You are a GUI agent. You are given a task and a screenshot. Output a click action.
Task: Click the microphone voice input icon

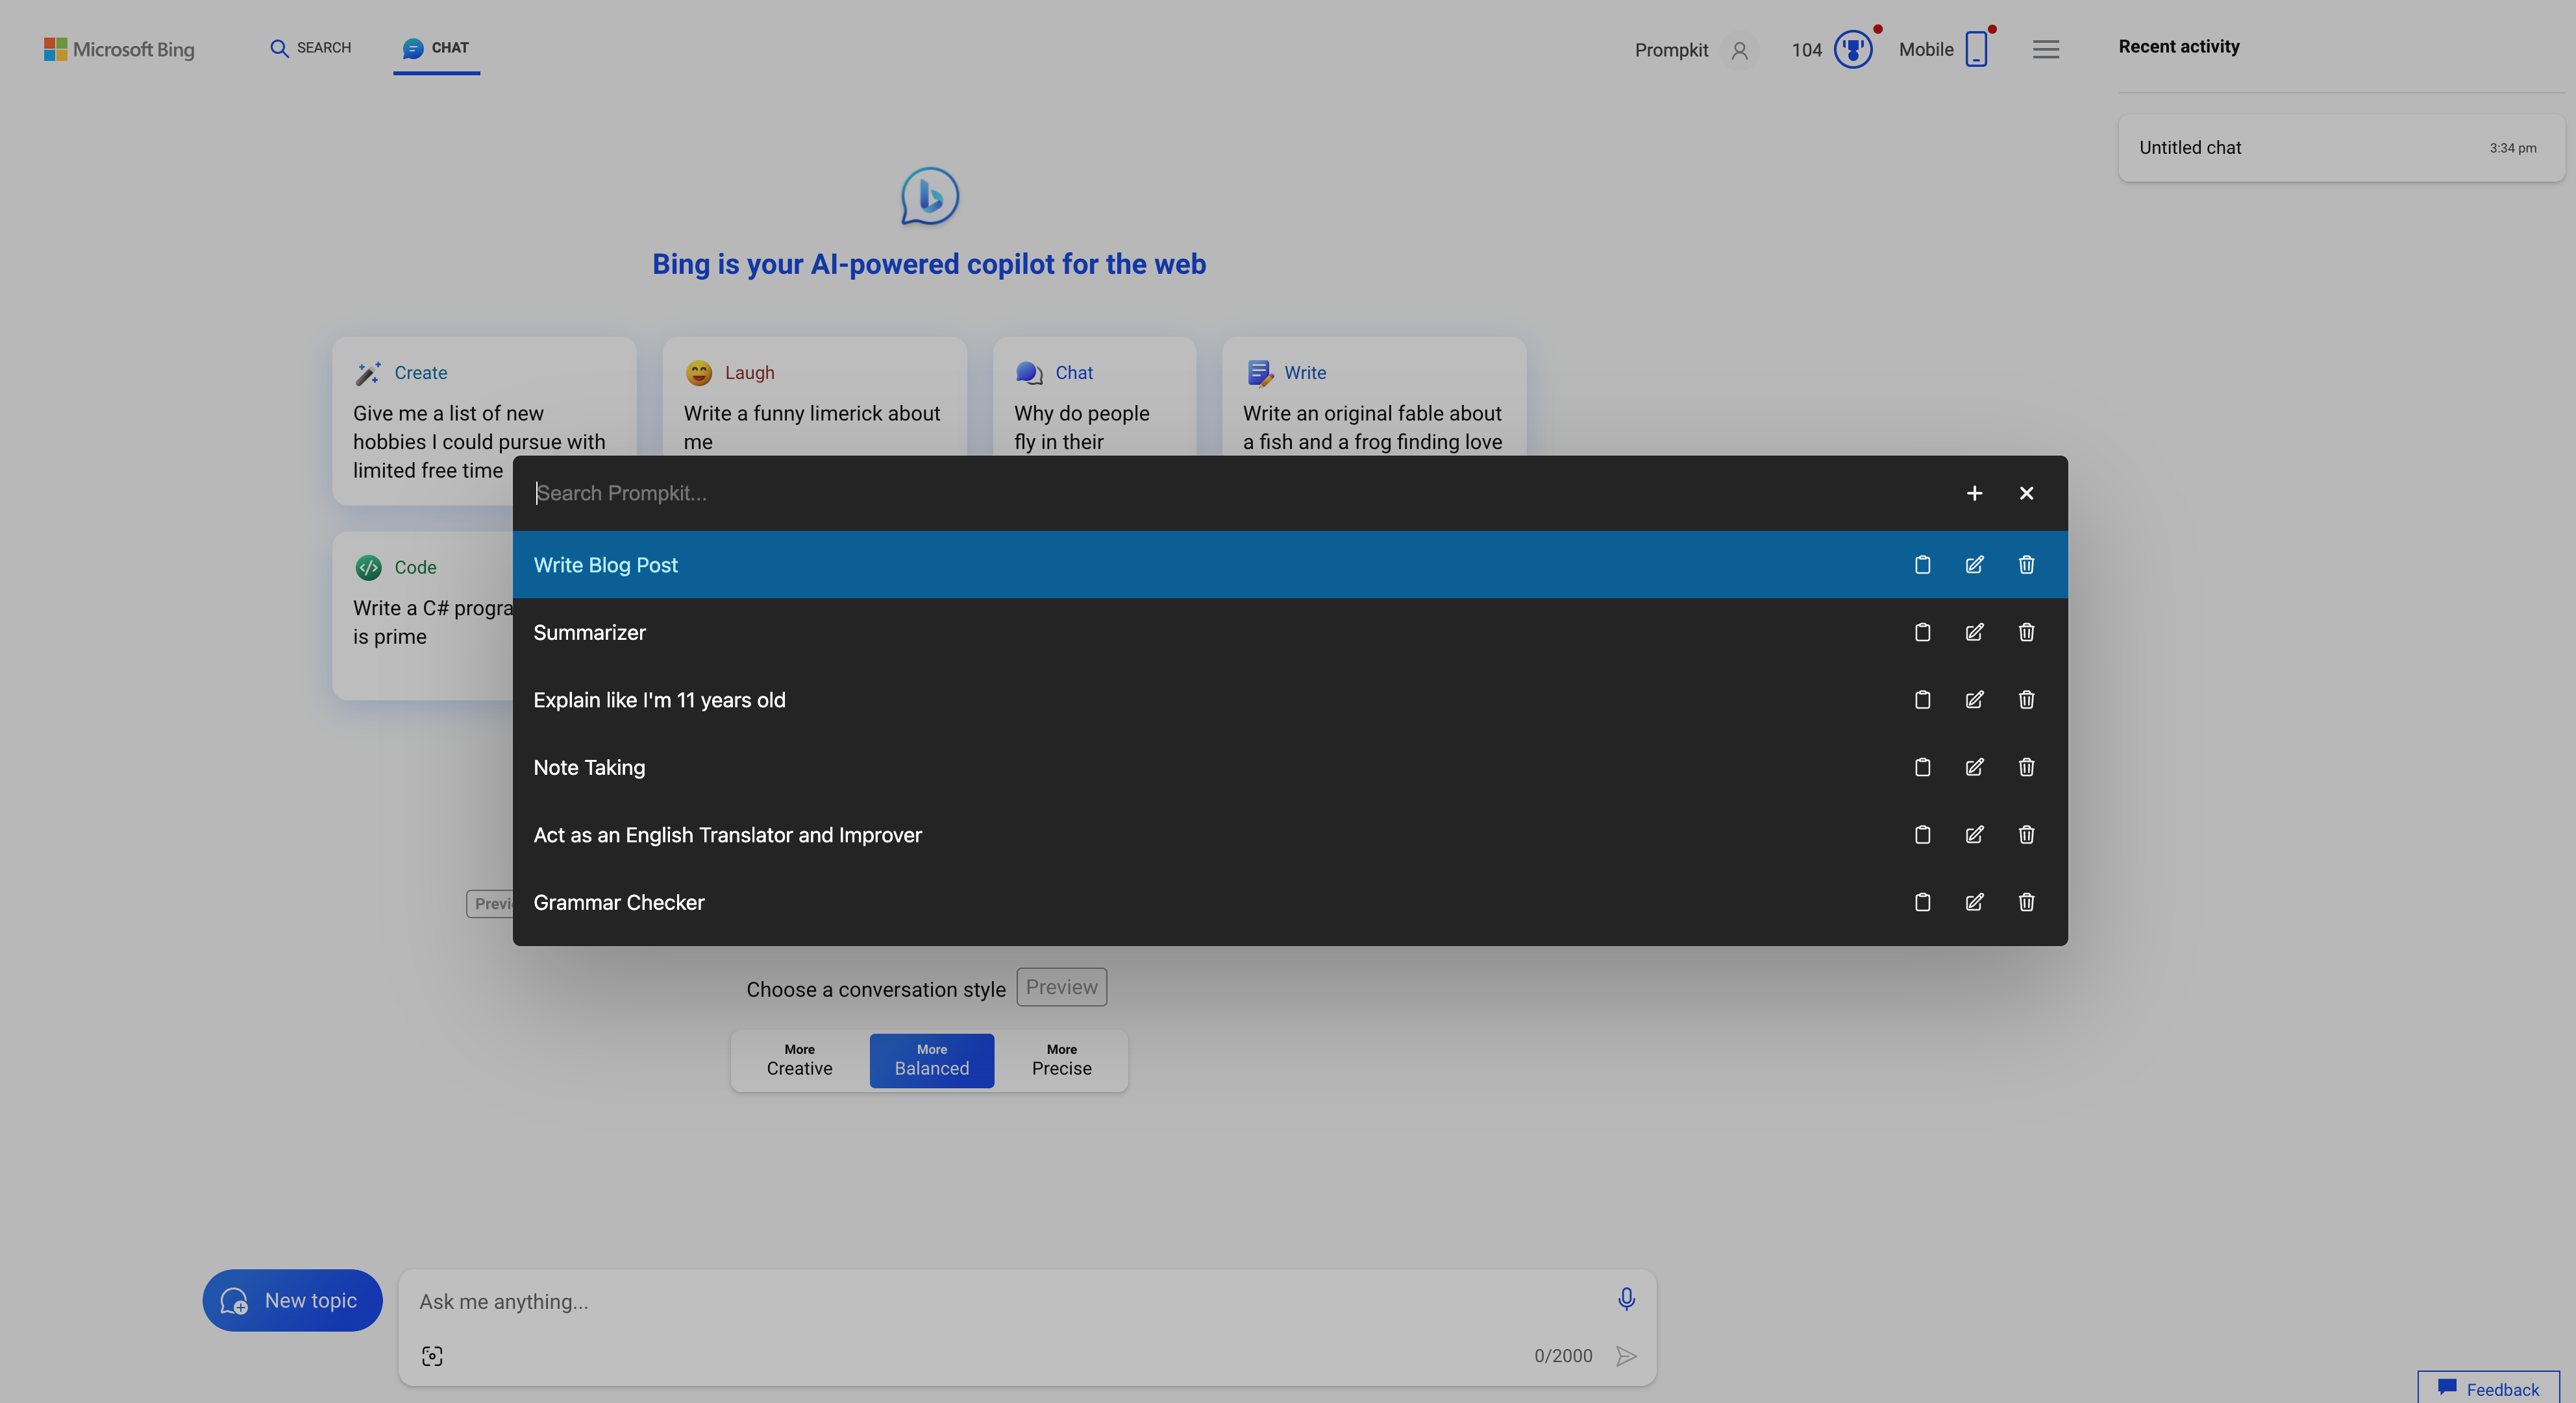click(1626, 1298)
